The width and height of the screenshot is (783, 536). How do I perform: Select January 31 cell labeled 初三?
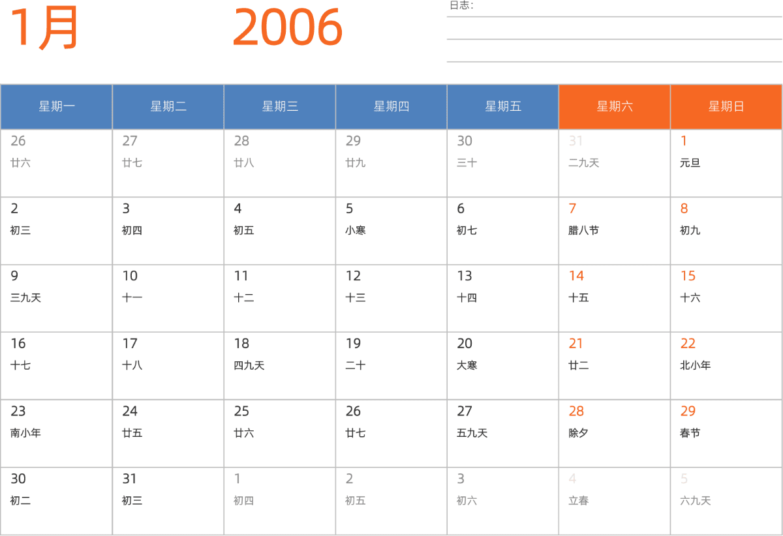point(168,501)
